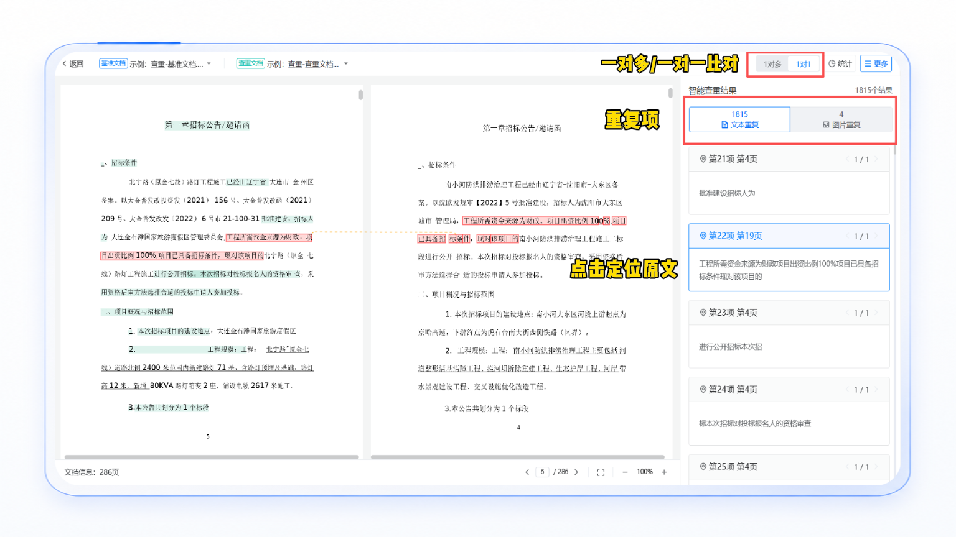Switch comparison mode to 1对多
Screen dimensions: 956x537
point(772,64)
